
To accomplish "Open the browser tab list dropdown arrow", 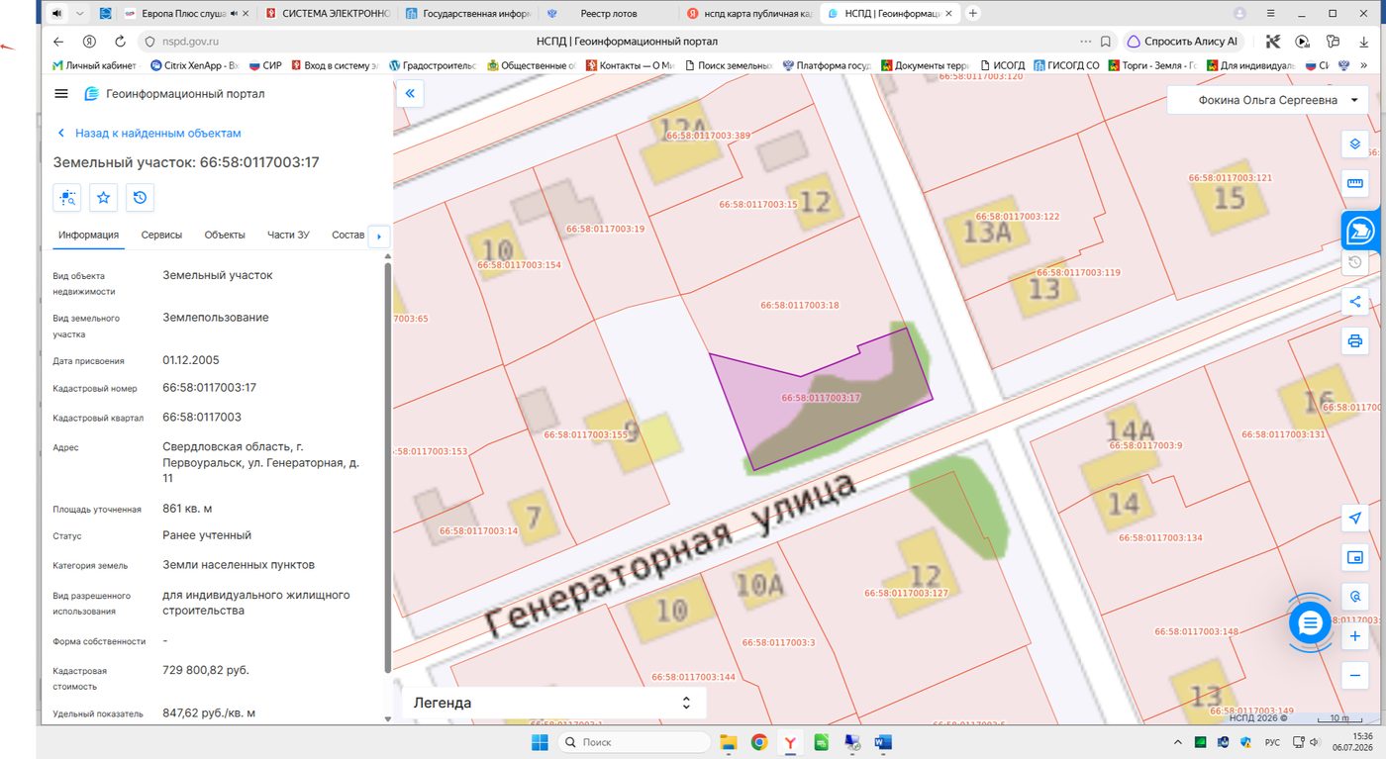I will 80,13.
